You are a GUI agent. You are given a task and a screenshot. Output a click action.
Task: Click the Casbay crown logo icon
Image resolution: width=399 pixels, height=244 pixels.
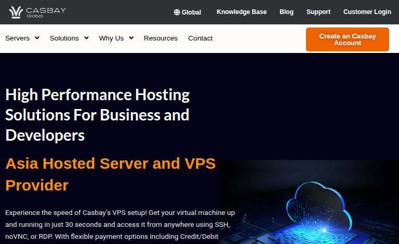(16, 12)
